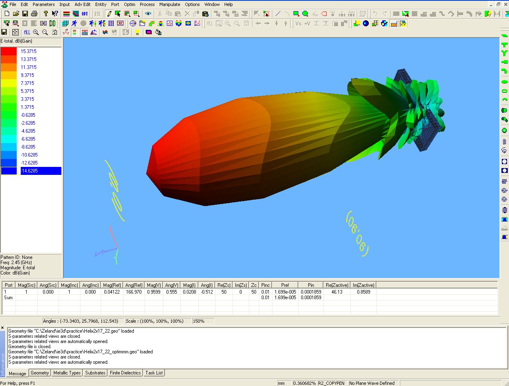
Task: Click the red 15.3715 color legend swatch
Action: [x=9, y=51]
